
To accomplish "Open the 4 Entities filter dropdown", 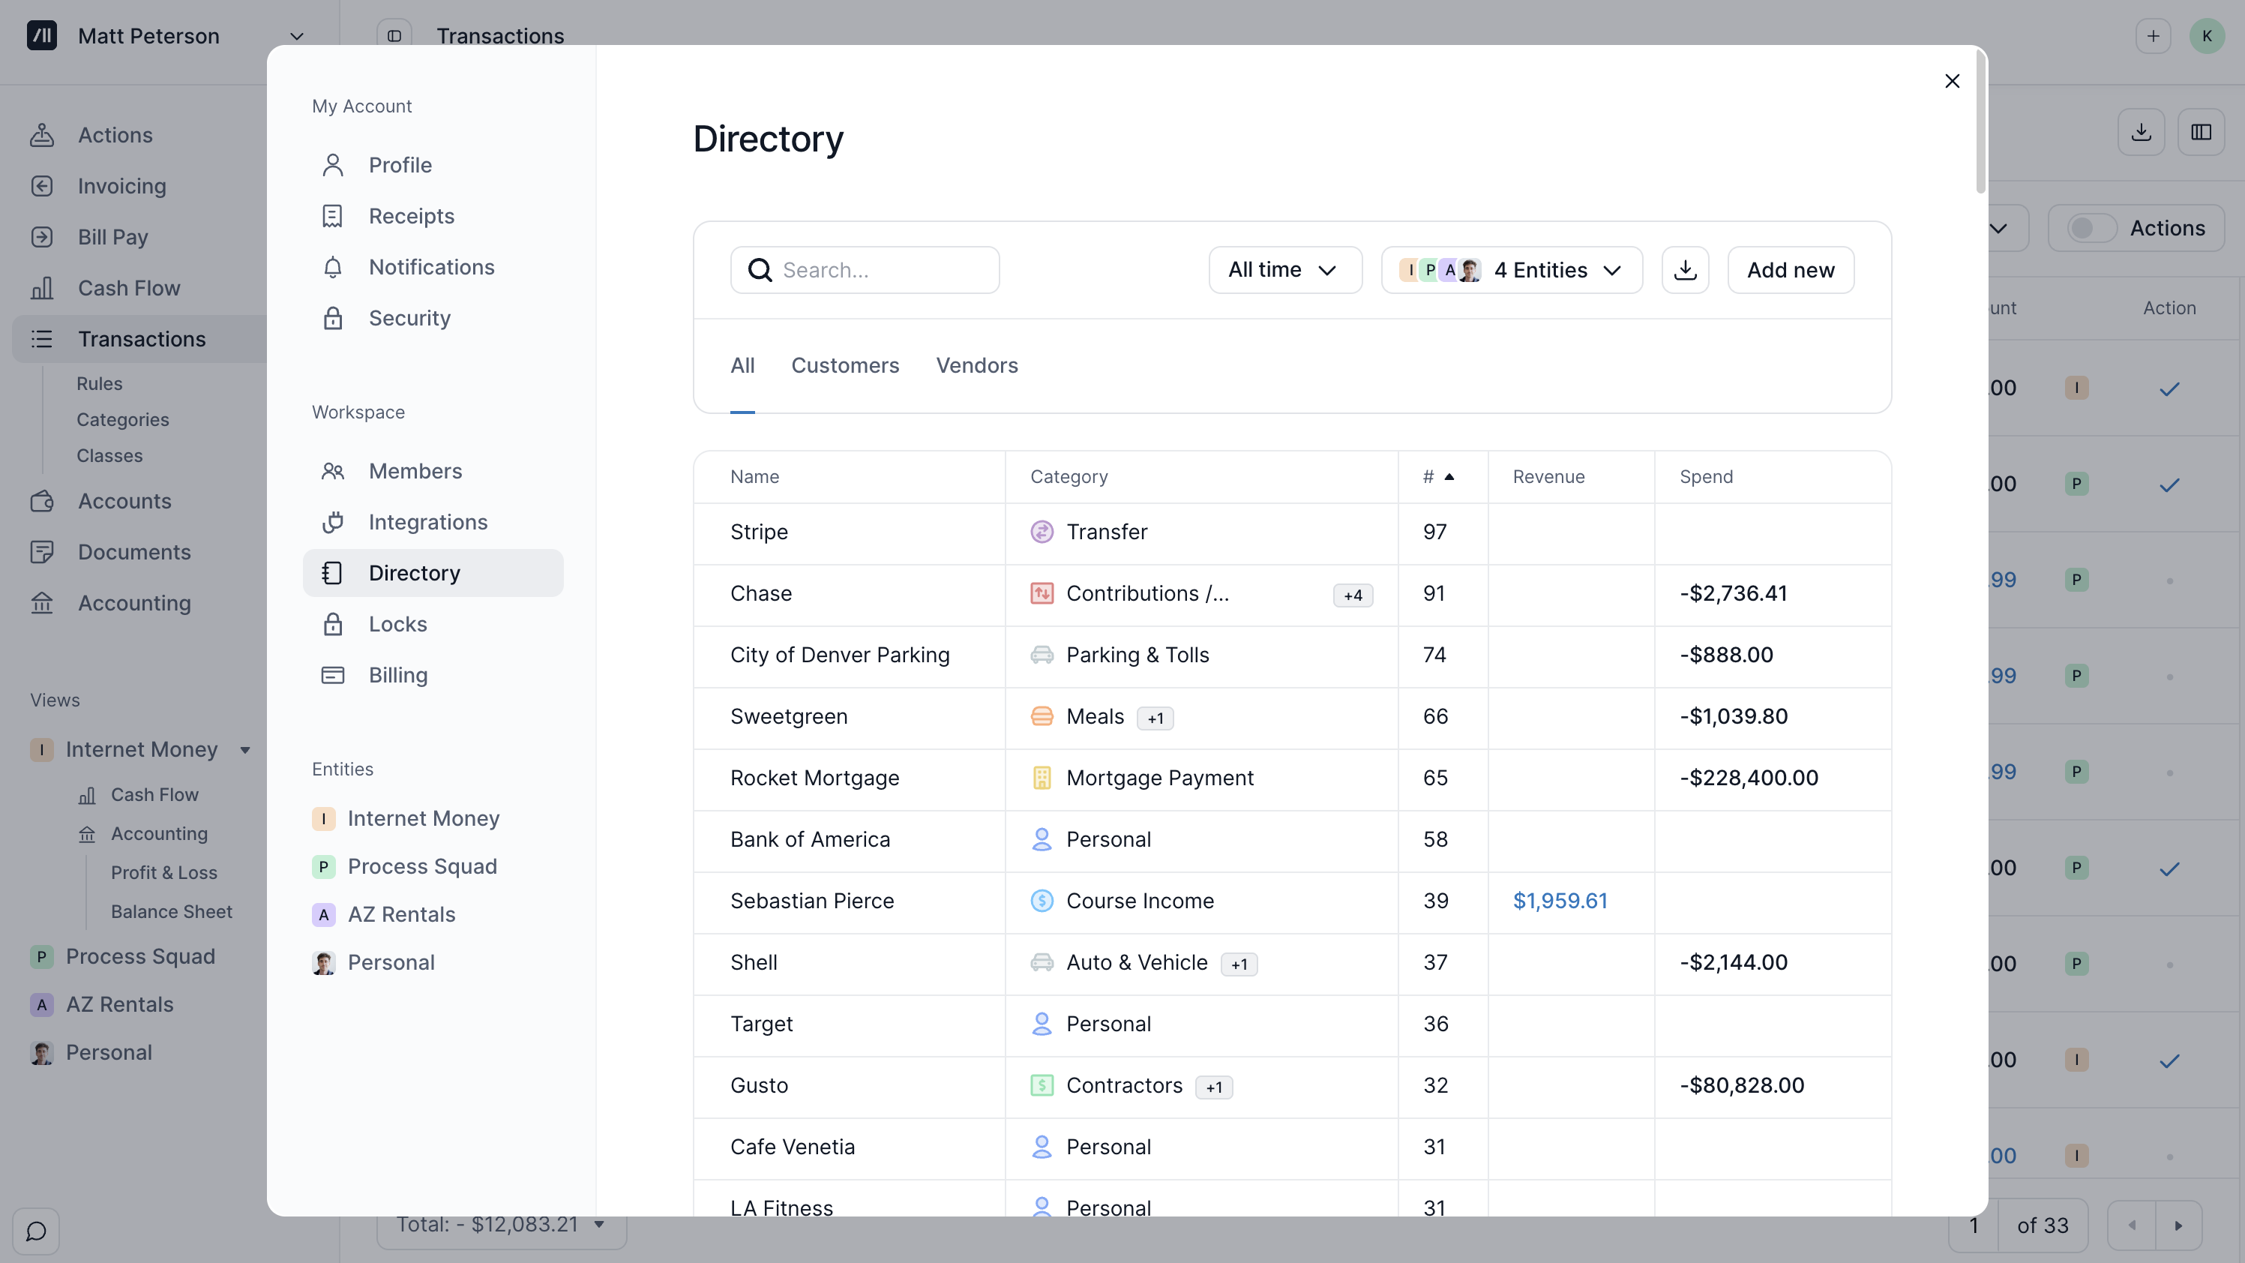I will click(x=1512, y=270).
